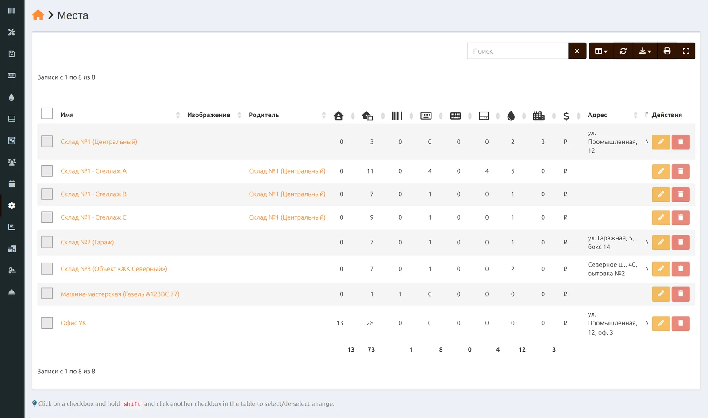Refresh the locations table
The image size is (708, 418).
(623, 51)
